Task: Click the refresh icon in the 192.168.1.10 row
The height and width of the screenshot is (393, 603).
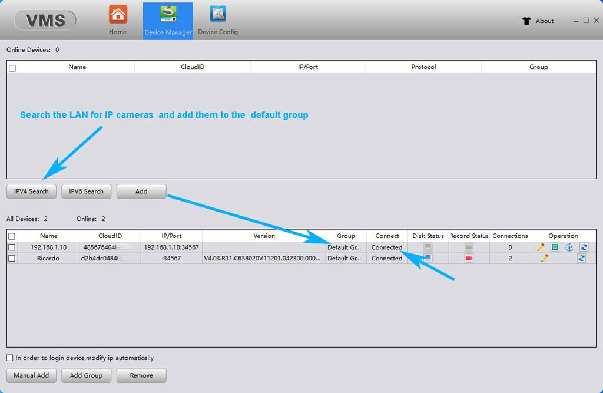Action: click(x=584, y=247)
